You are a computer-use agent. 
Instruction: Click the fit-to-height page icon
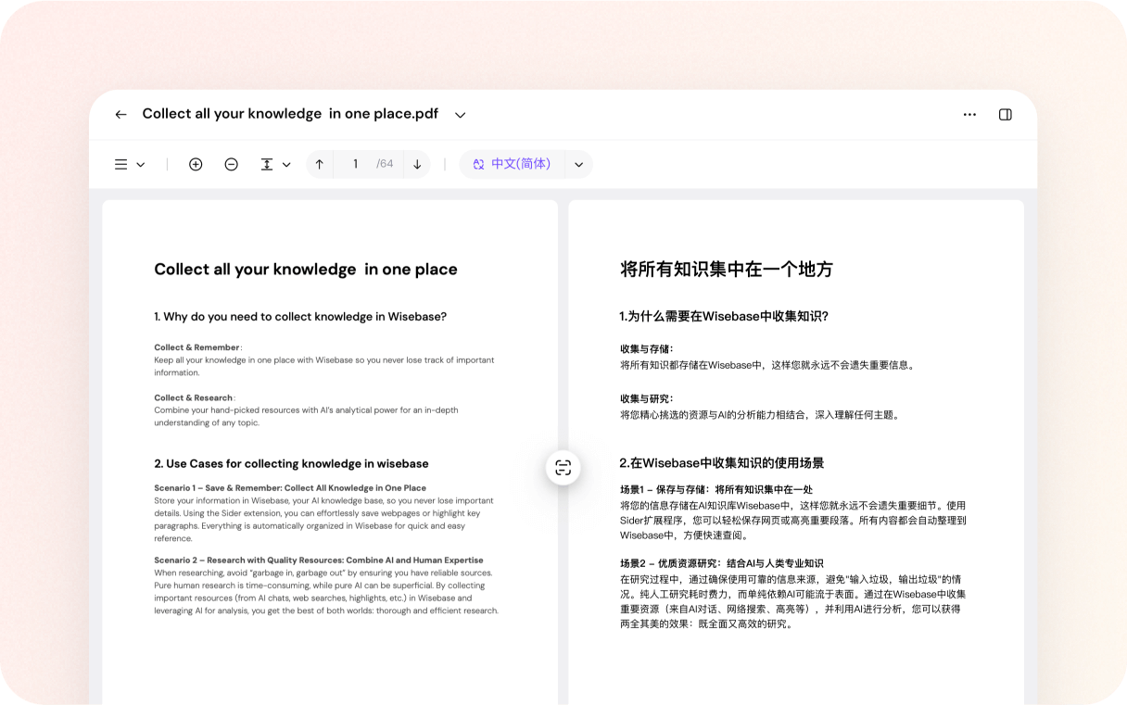tap(267, 164)
